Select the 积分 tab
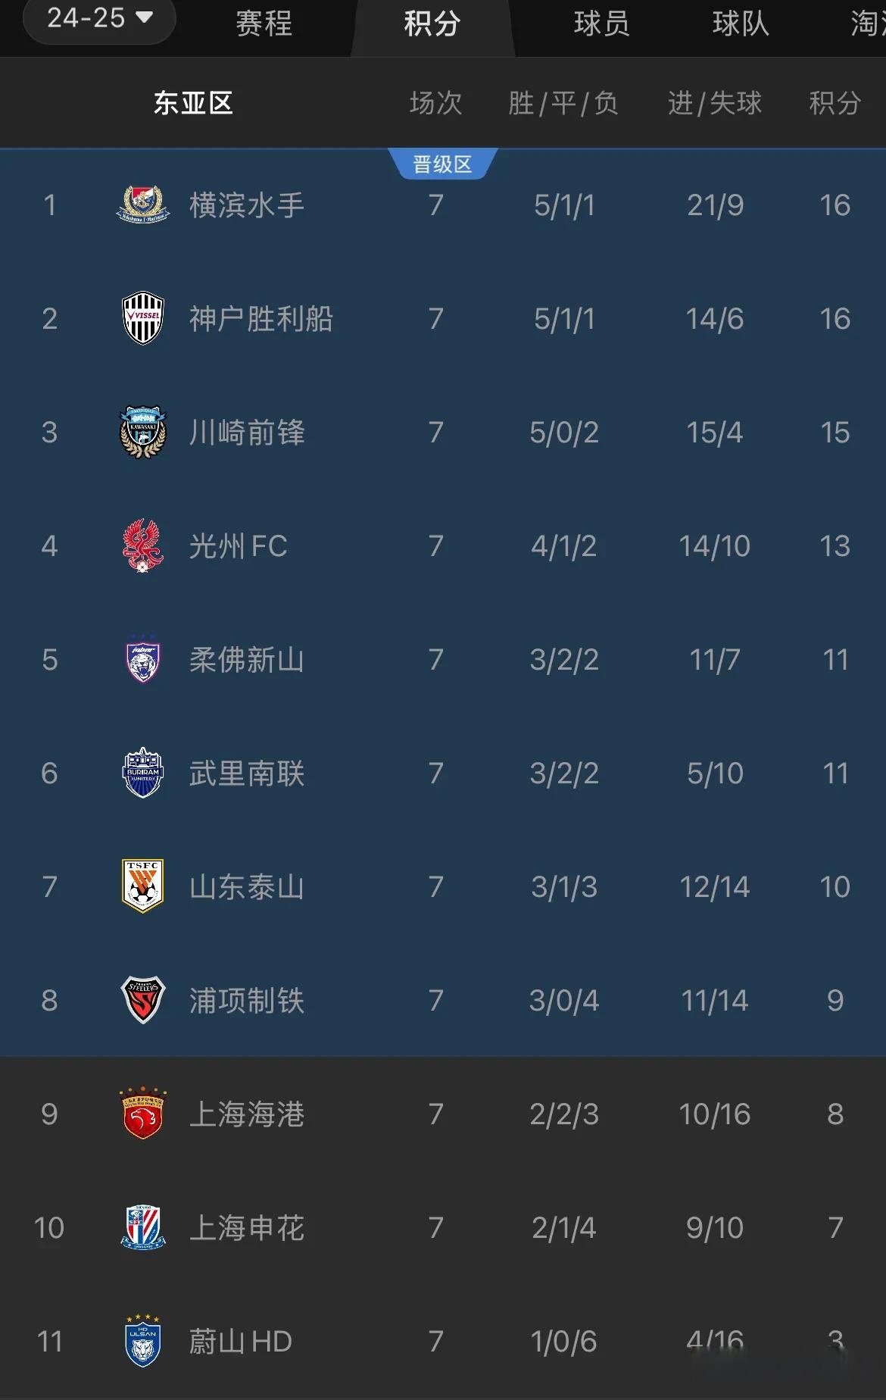 [432, 23]
